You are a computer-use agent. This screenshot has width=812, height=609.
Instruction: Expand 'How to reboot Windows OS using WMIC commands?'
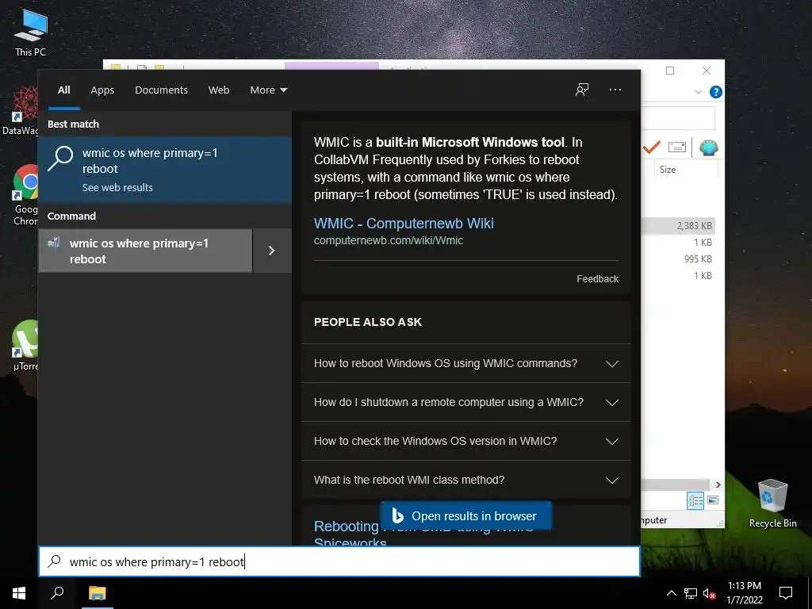point(466,363)
